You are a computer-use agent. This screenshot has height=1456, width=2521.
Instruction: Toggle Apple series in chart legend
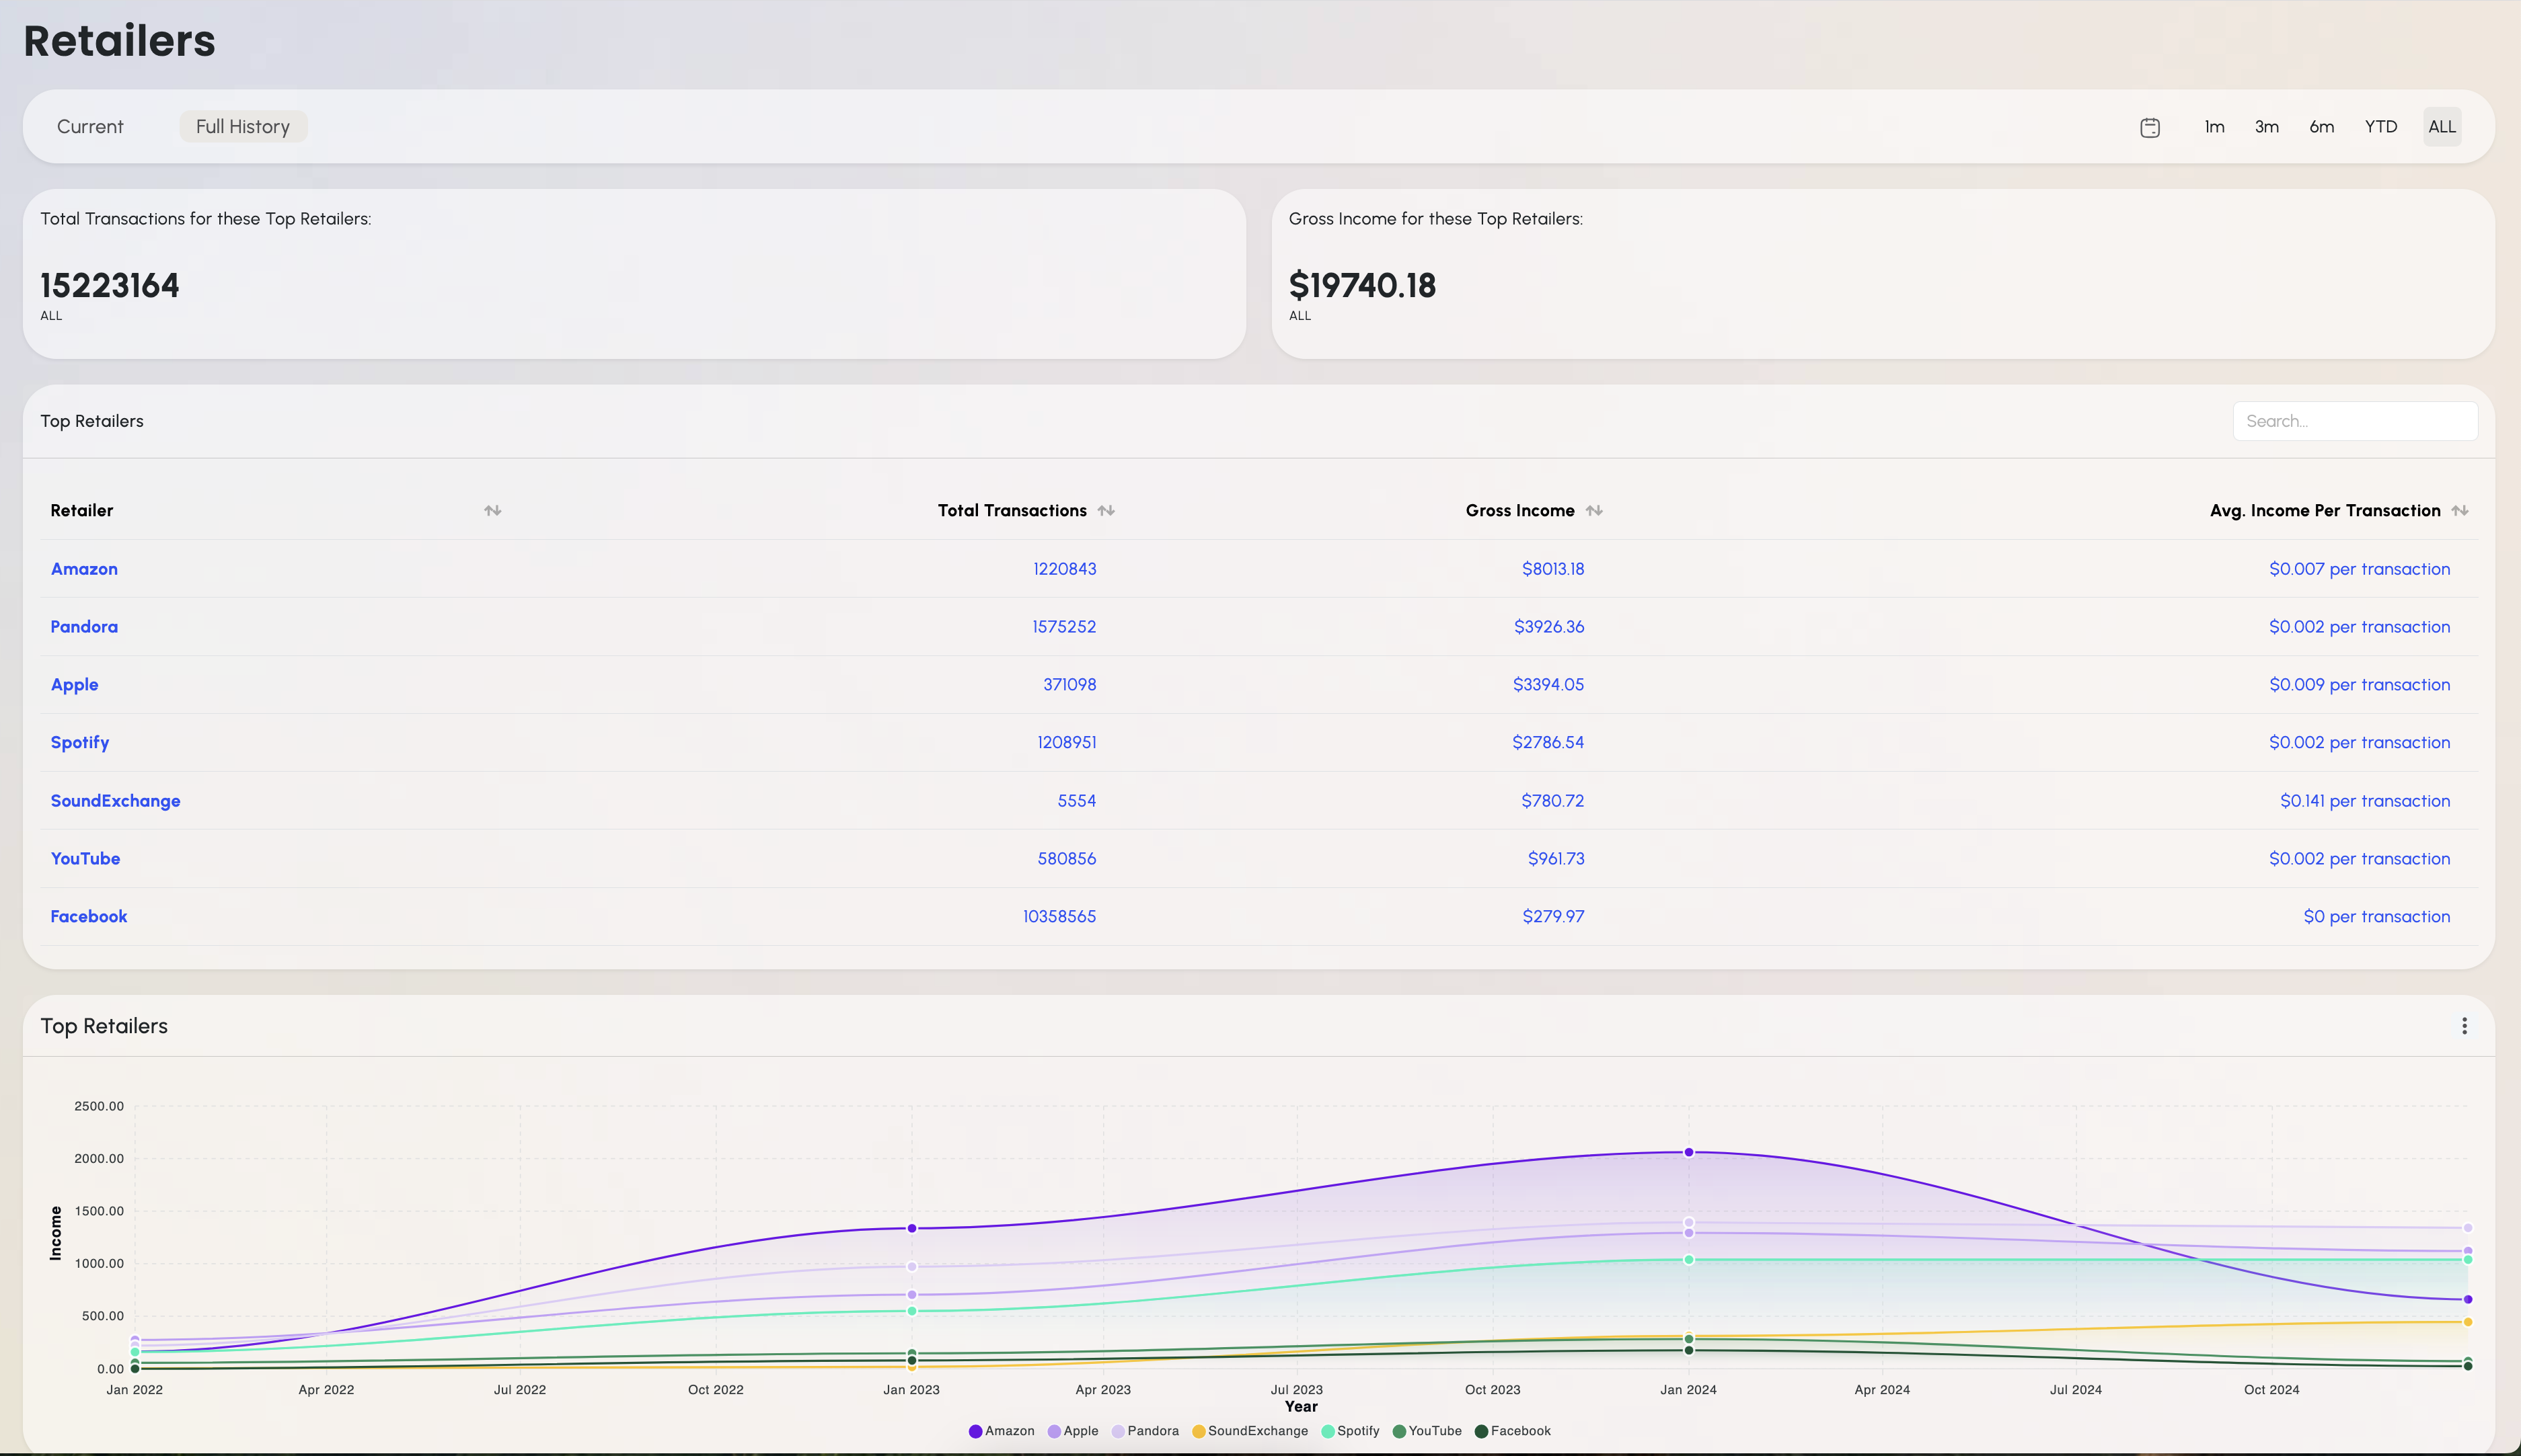point(1072,1431)
